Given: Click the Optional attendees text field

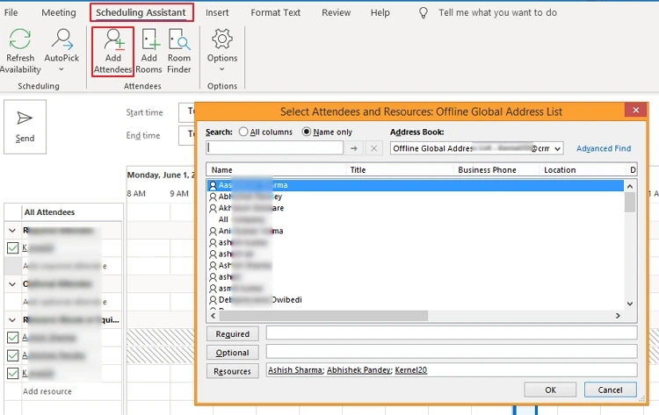Looking at the screenshot, I should 452,352.
